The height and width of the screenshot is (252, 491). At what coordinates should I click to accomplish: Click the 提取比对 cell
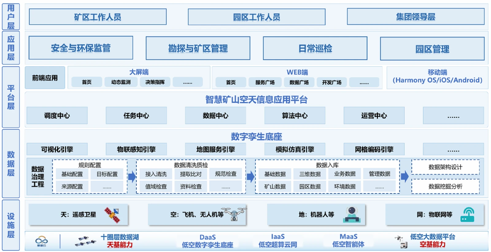[191, 174]
